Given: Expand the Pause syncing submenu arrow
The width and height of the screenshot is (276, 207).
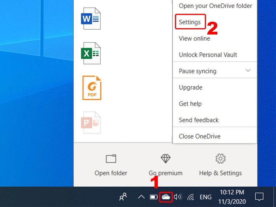Looking at the screenshot, I should (248, 70).
